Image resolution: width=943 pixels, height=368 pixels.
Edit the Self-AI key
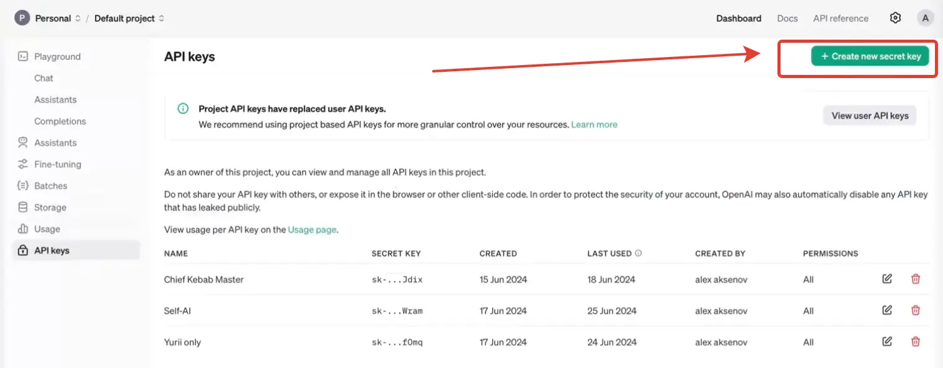pyautogui.click(x=887, y=310)
